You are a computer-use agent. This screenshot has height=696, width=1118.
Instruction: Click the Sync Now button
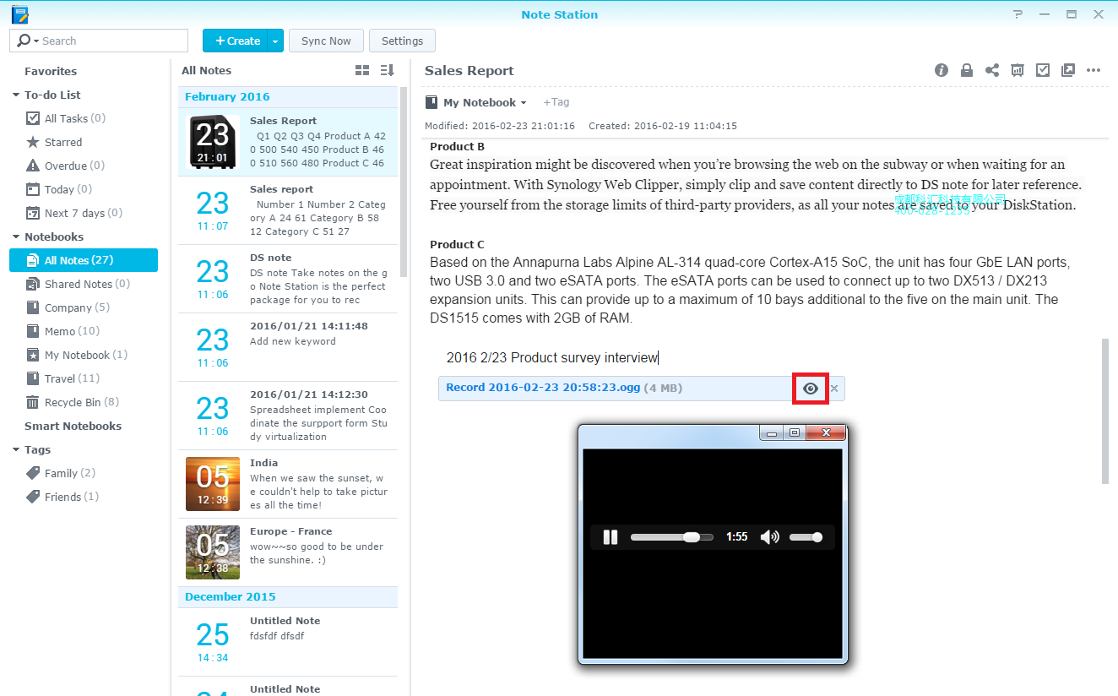pyautogui.click(x=326, y=41)
